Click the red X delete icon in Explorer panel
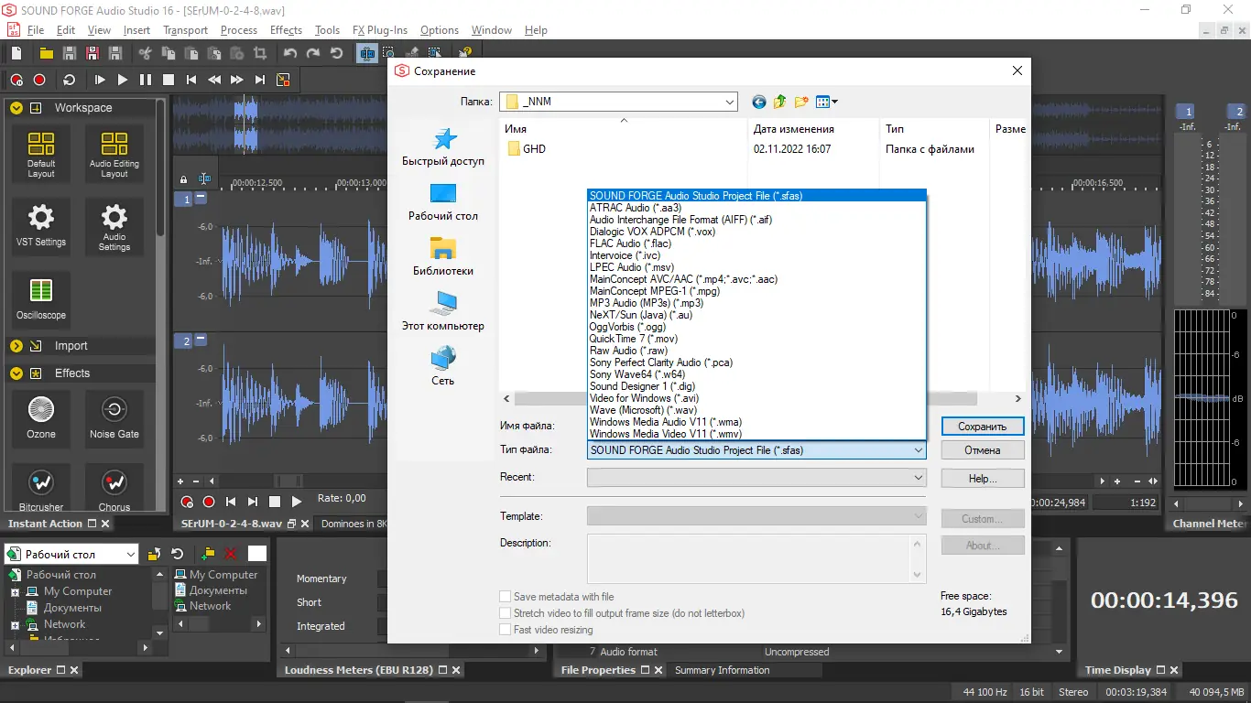The width and height of the screenshot is (1251, 703). point(231,554)
